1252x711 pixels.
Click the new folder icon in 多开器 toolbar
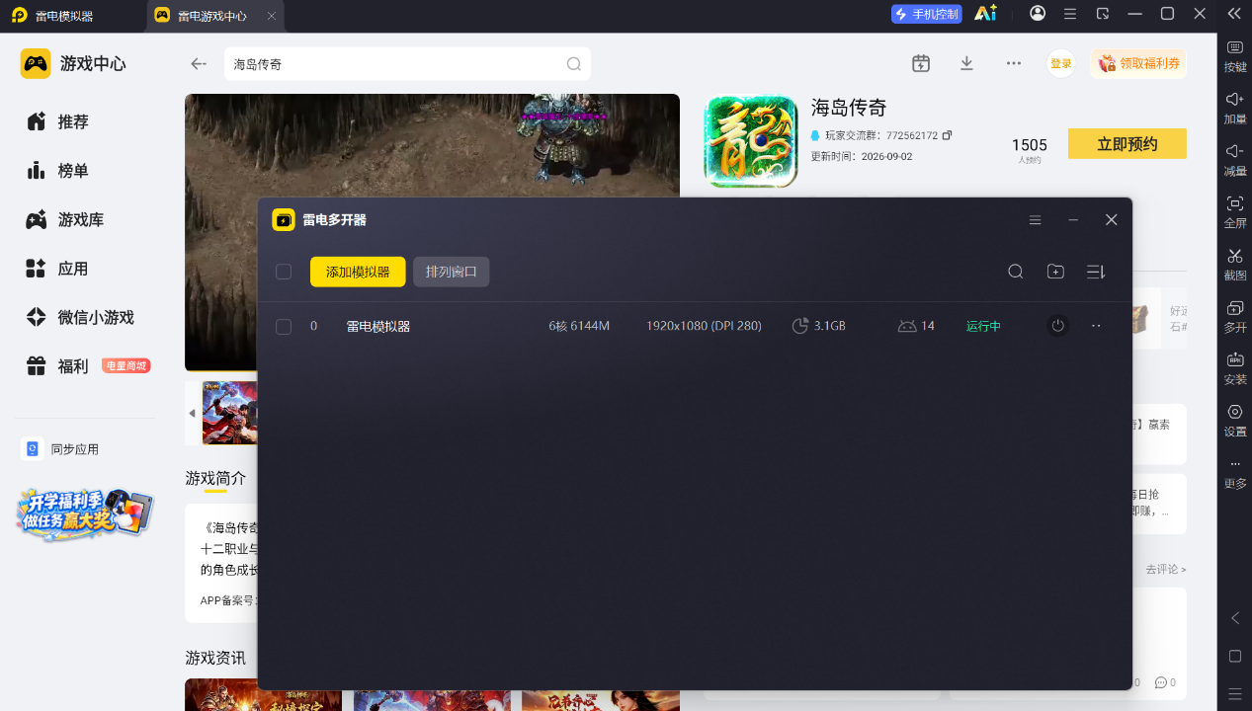point(1055,272)
